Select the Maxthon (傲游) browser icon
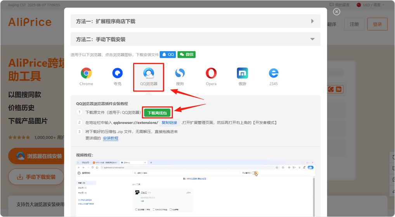This screenshot has height=217, width=395. coord(242,74)
